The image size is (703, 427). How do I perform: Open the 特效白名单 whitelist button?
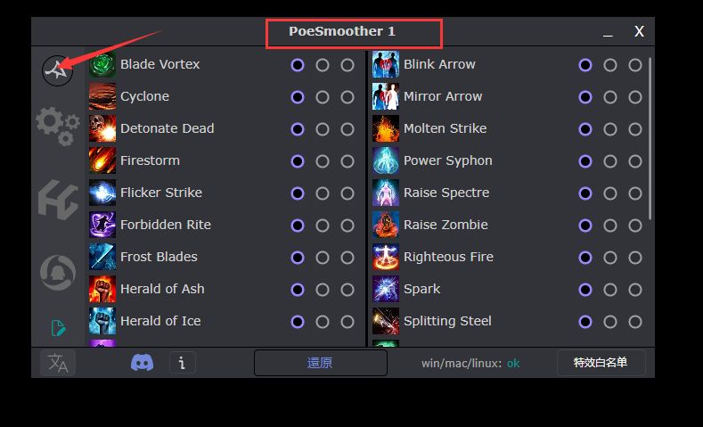click(x=601, y=363)
